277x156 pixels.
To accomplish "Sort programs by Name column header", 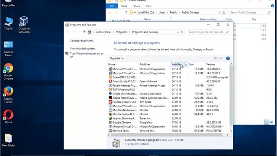I will 123,65.
